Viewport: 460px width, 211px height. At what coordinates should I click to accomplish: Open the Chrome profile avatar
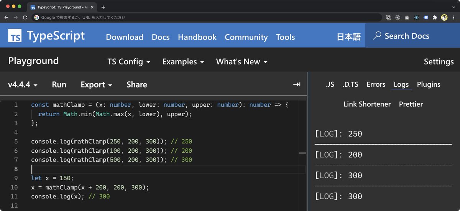[444, 17]
